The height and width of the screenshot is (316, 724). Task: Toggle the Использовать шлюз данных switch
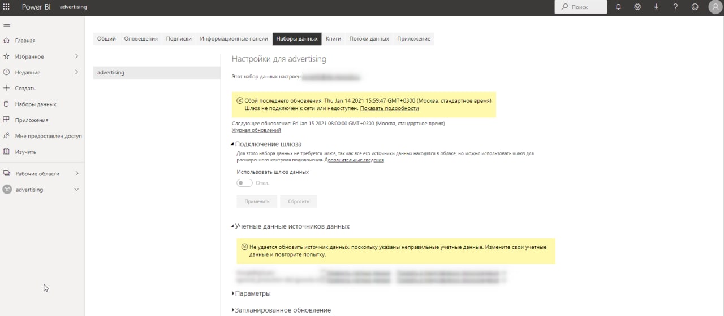tap(244, 183)
